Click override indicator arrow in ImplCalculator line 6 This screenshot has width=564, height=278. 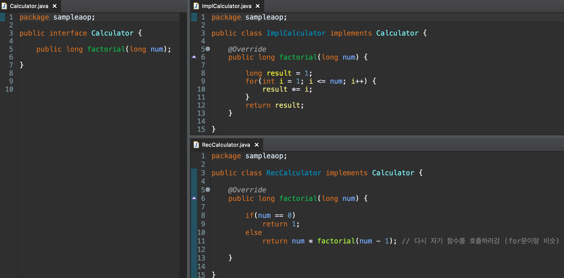point(194,57)
